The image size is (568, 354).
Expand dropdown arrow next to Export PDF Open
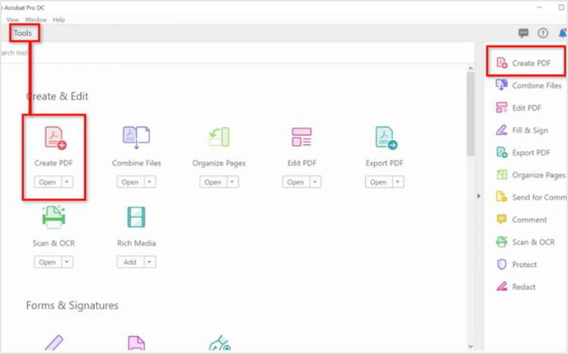(398, 182)
